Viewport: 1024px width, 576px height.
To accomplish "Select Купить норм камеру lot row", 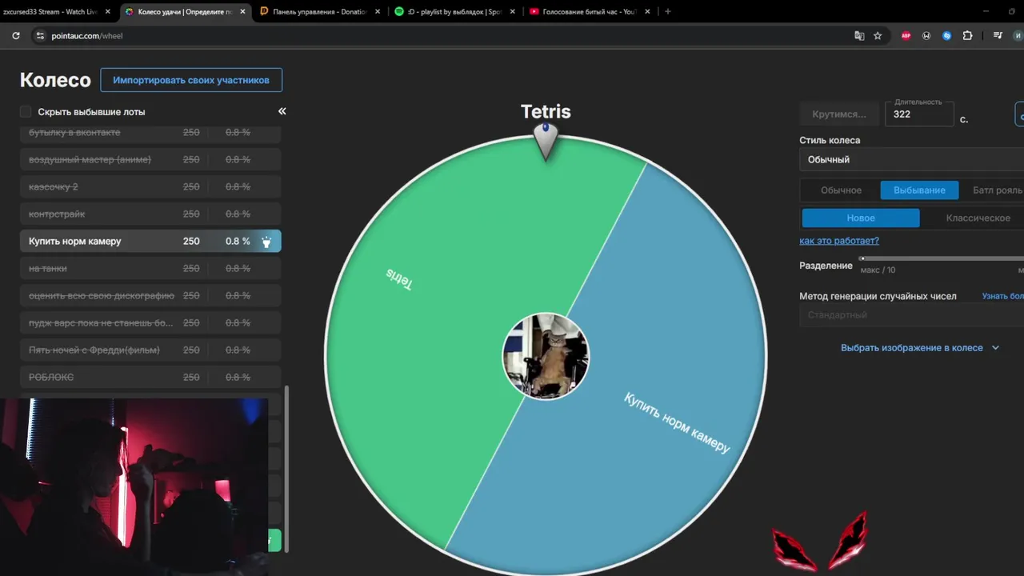I will 150,242.
